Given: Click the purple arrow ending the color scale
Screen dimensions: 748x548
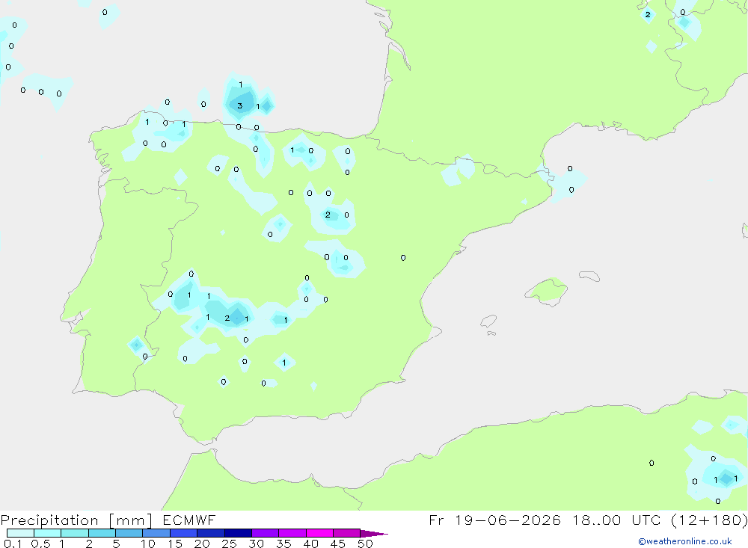Looking at the screenshot, I should pyautogui.click(x=374, y=533).
